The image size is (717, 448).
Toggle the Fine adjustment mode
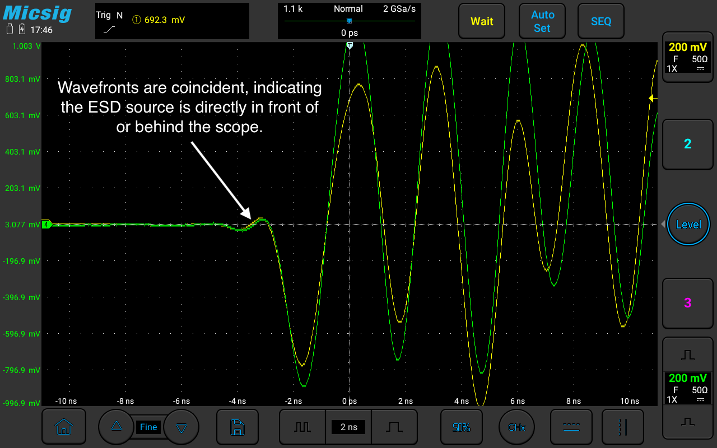point(148,427)
